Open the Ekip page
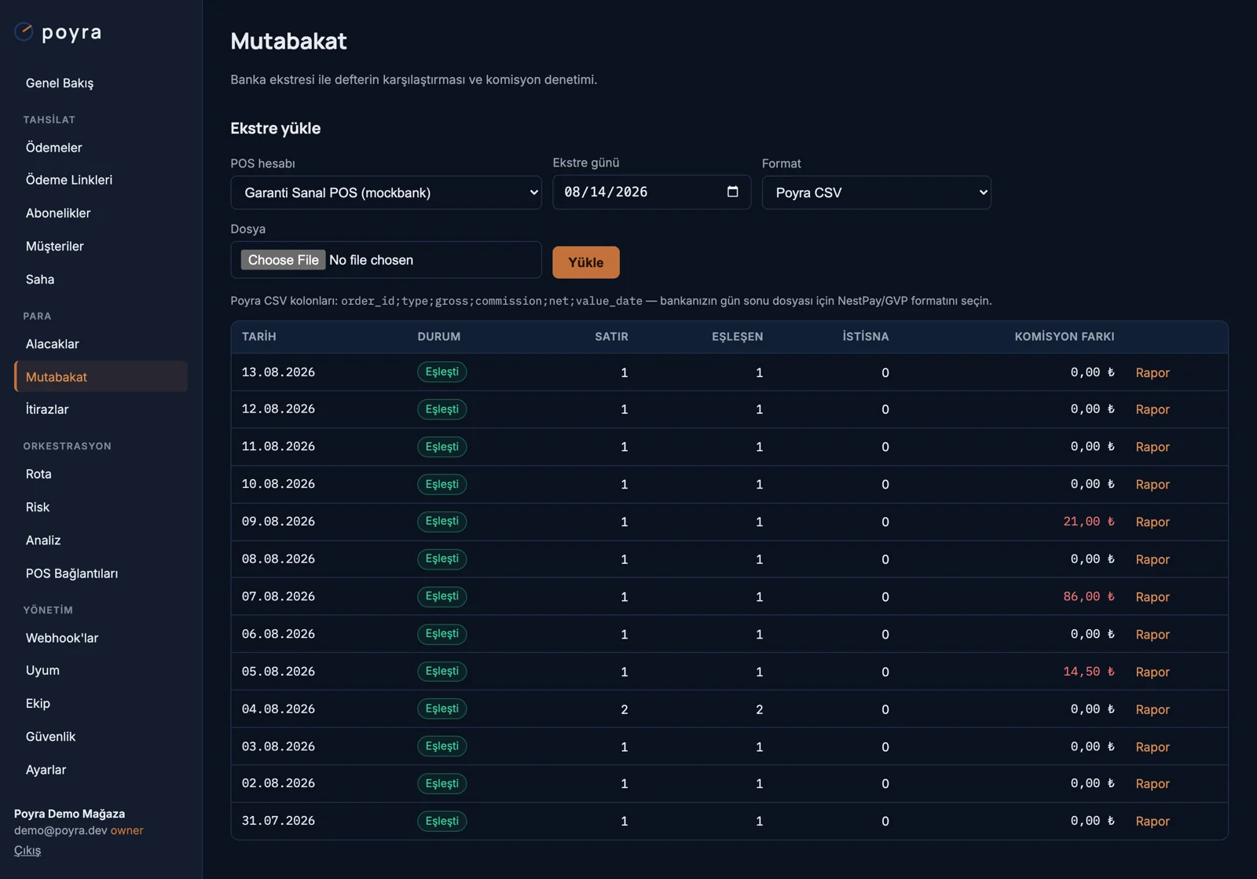 pos(38,703)
